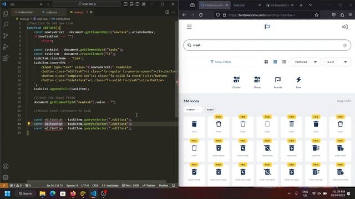Close the main.js editor tab
The width and height of the screenshot is (355, 199).
[91, 12]
